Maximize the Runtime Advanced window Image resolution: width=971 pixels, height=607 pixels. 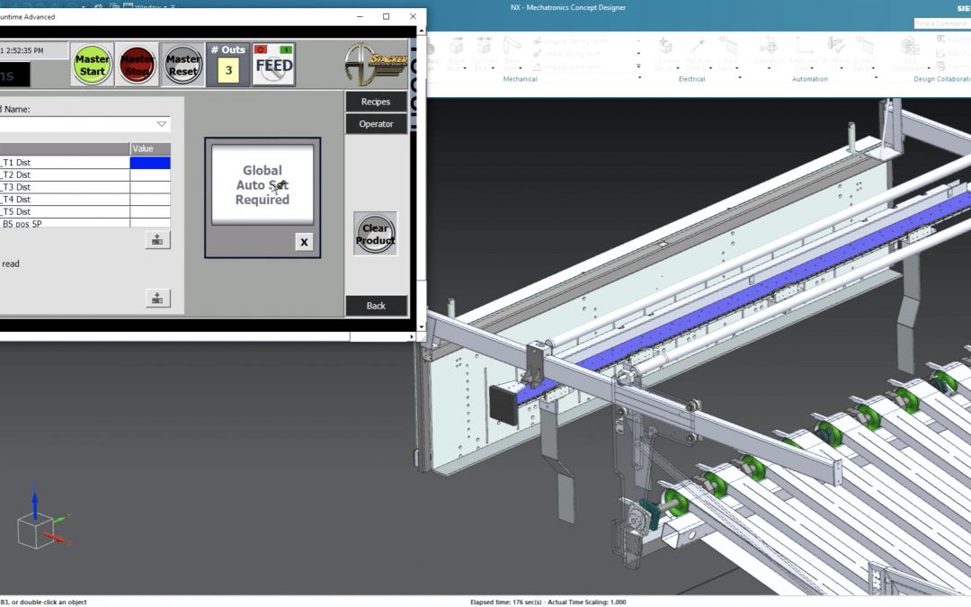(387, 17)
